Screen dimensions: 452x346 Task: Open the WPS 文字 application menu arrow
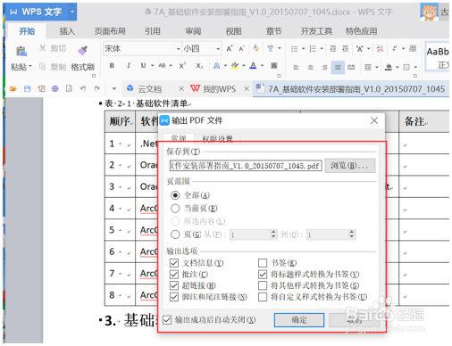tap(72, 12)
